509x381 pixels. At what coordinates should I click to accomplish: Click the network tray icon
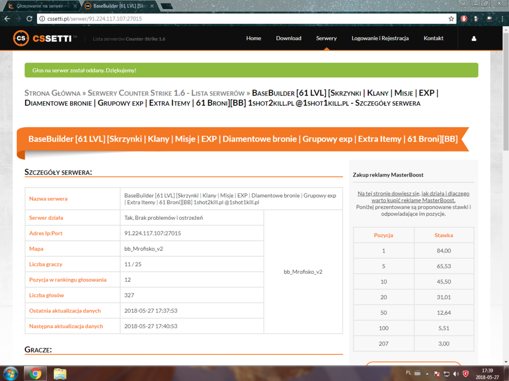pyautogui.click(x=447, y=374)
